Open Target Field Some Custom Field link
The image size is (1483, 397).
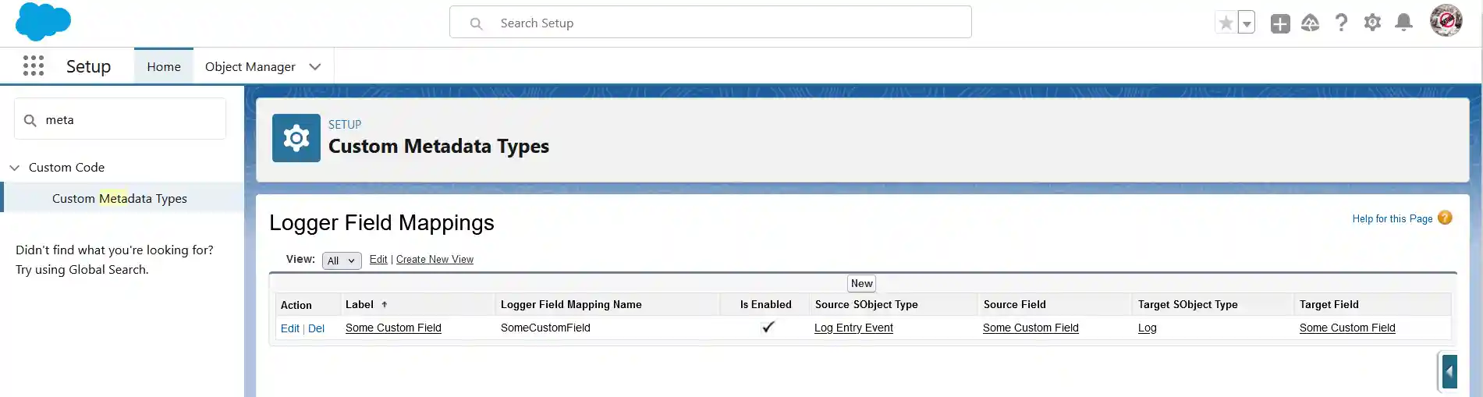(x=1347, y=328)
